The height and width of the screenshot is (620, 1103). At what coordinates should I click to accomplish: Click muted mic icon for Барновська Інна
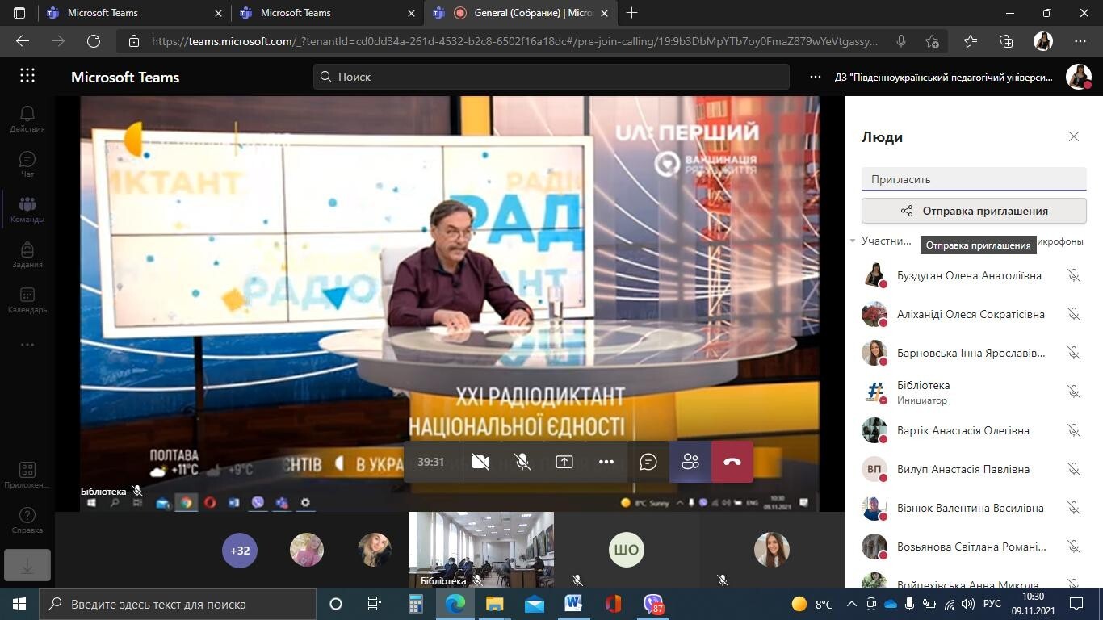1074,353
